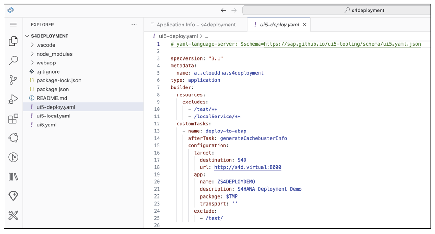The image size is (435, 234).
Task: Open the Explorer view icon
Action: coord(13,41)
